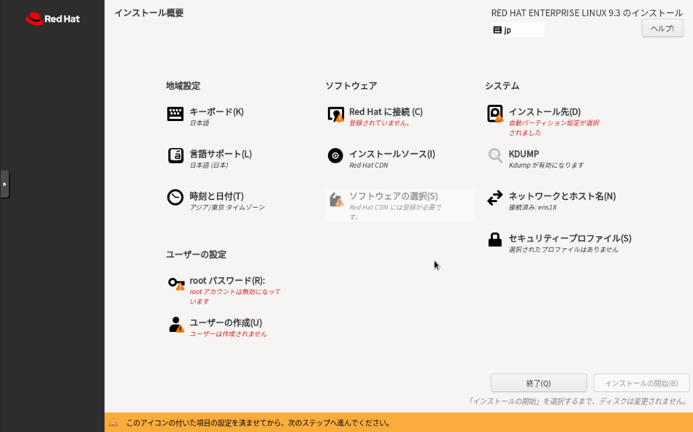Open the root パスワード key icon
Image resolution: width=693 pixels, height=432 pixels.
(176, 283)
